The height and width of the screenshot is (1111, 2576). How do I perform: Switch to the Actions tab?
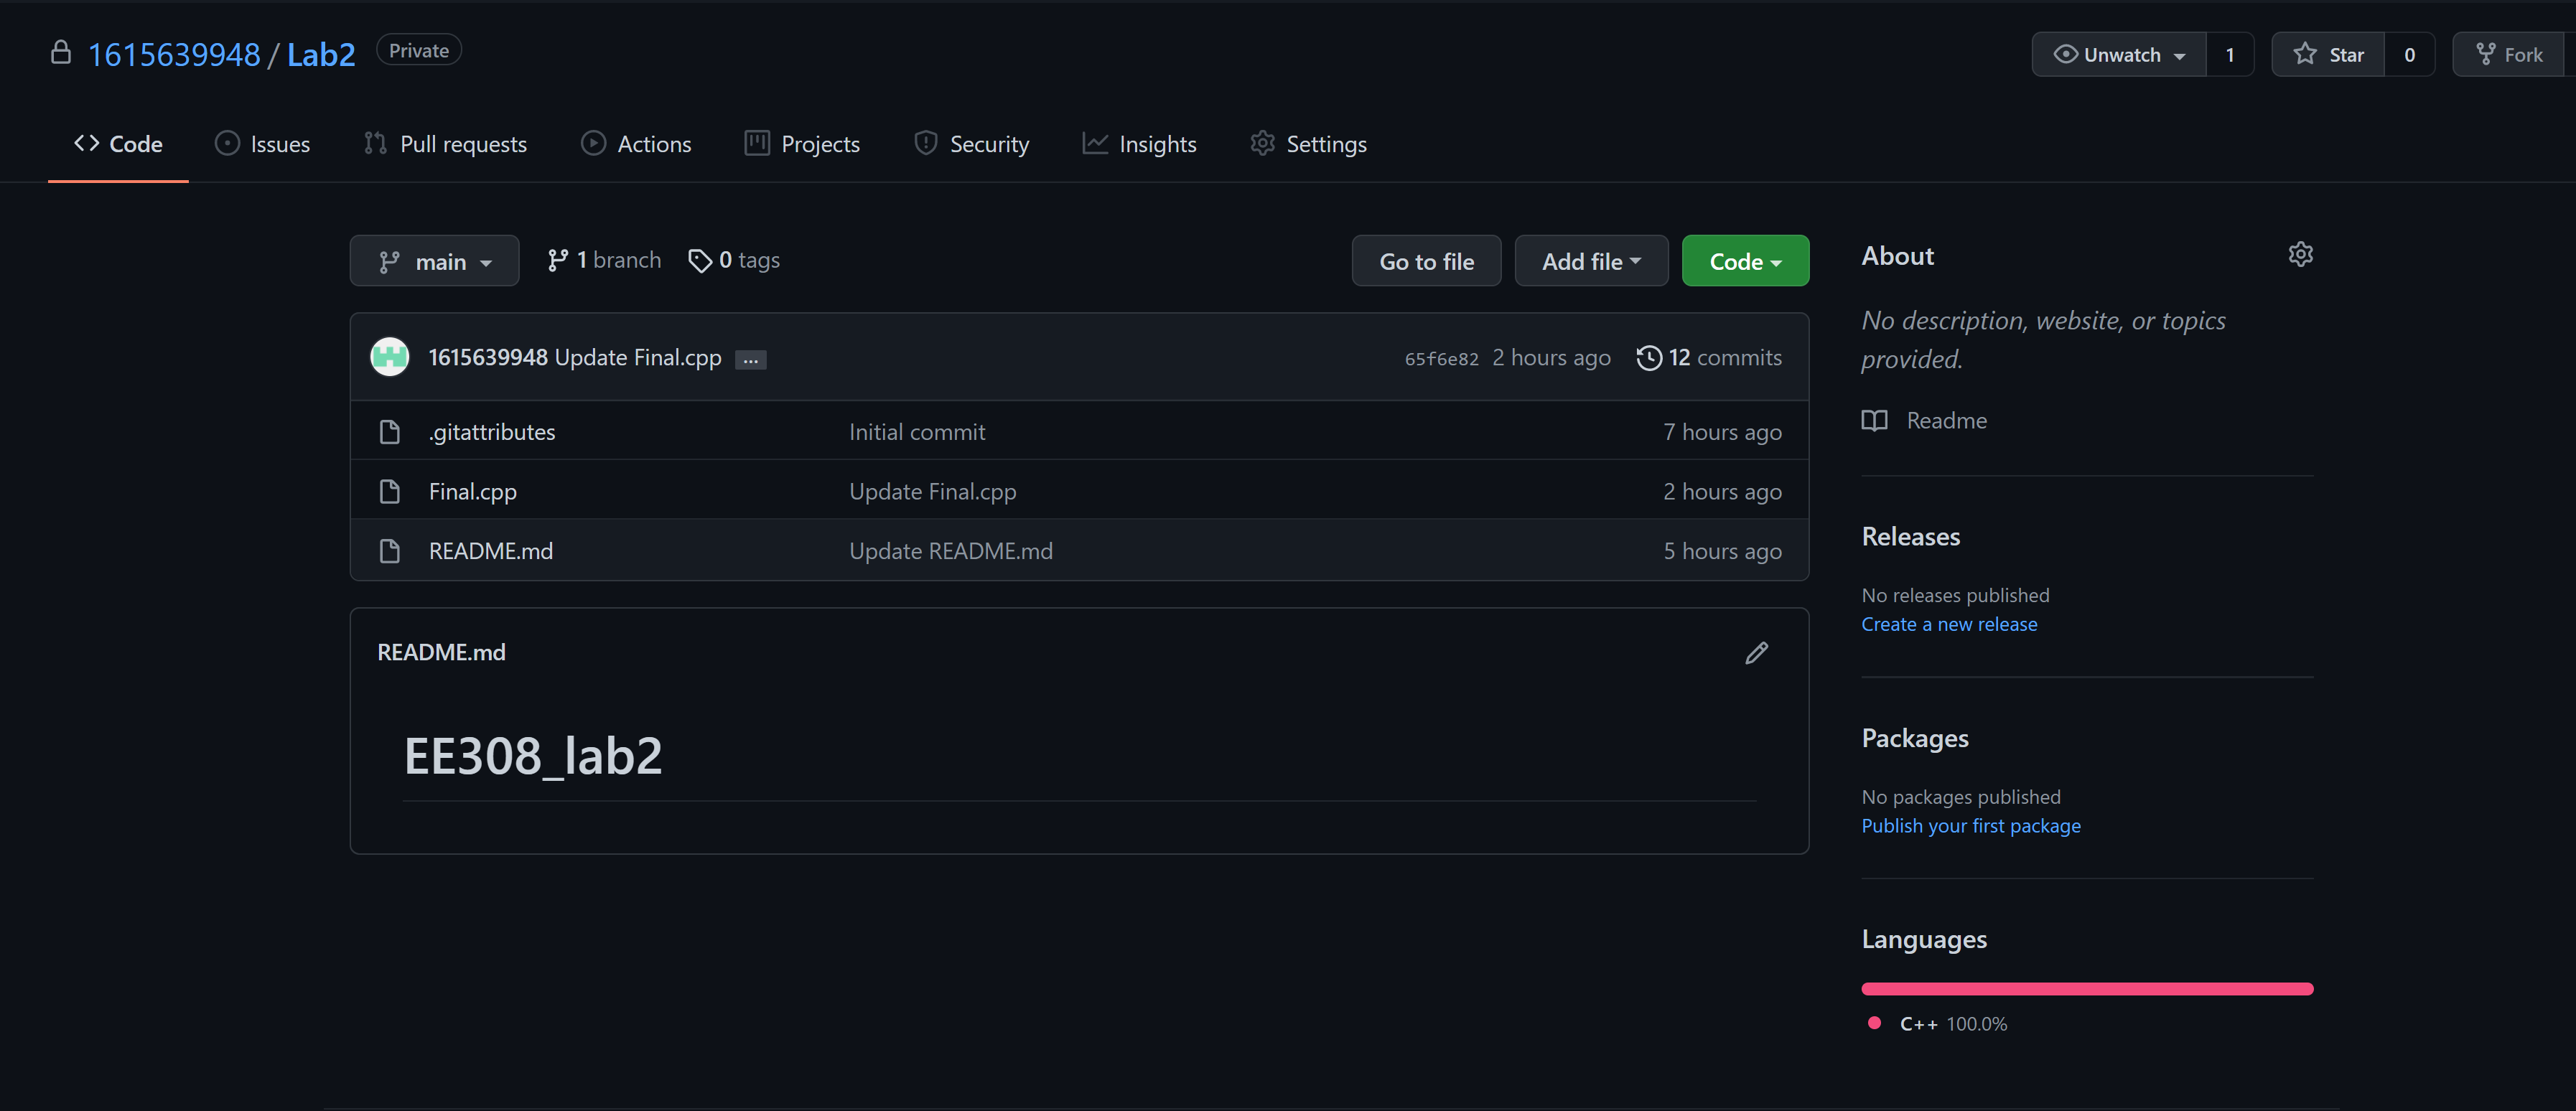pyautogui.click(x=636, y=144)
